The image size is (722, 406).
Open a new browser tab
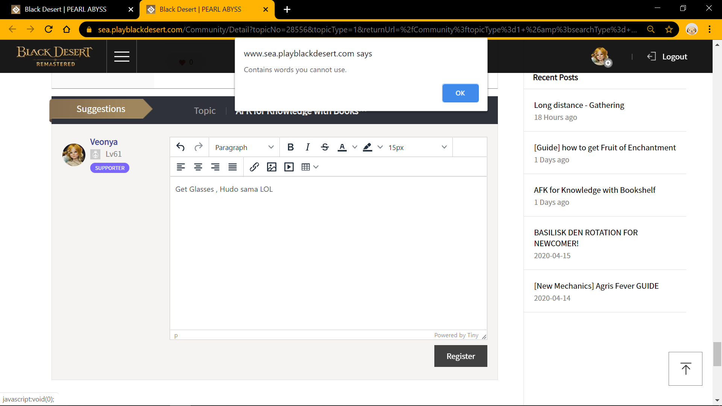(287, 9)
